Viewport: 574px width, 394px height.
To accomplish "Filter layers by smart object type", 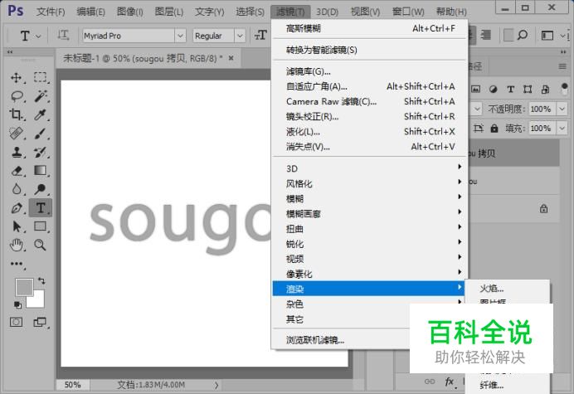I will pyautogui.click(x=545, y=89).
